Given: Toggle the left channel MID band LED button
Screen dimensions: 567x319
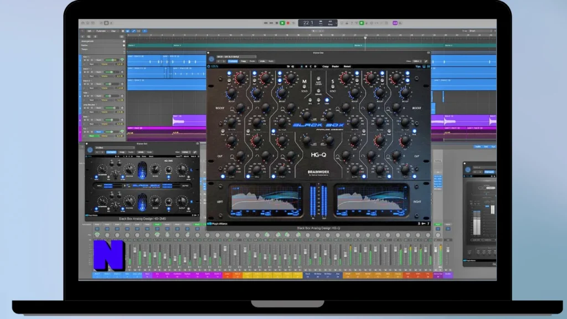Looking at the screenshot, I should click(248, 177).
